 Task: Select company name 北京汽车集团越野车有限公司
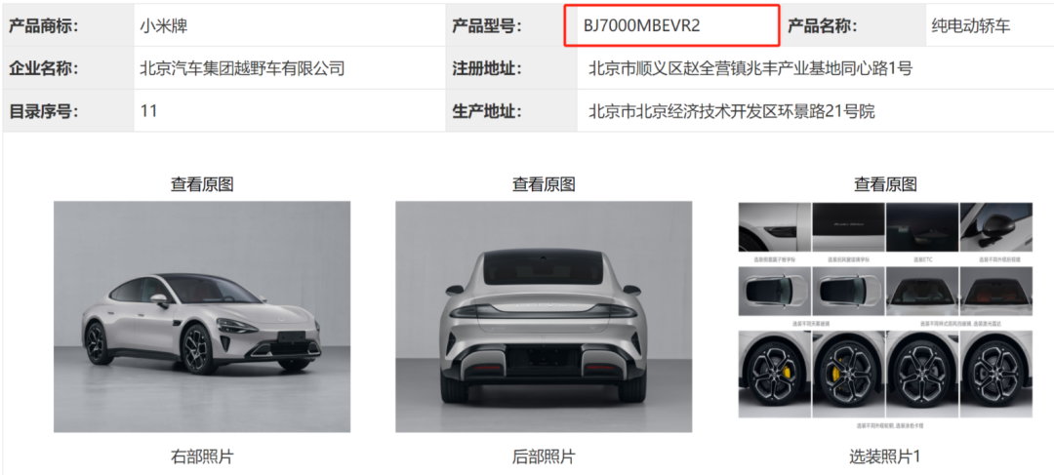click(x=242, y=68)
